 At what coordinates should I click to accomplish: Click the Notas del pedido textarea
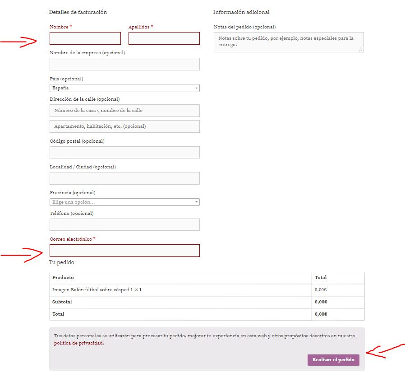click(289, 42)
